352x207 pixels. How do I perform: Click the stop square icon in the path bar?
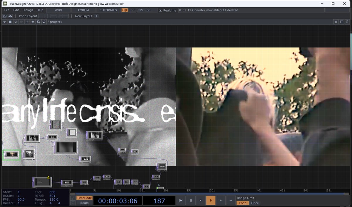tap(11, 22)
